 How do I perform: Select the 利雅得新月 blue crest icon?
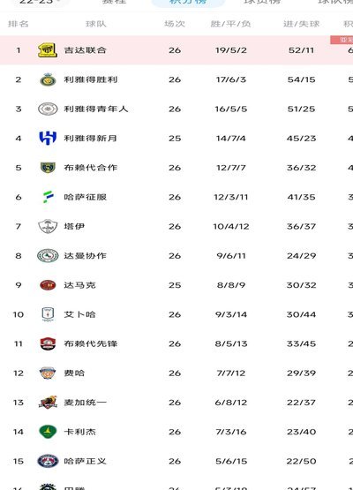48,138
